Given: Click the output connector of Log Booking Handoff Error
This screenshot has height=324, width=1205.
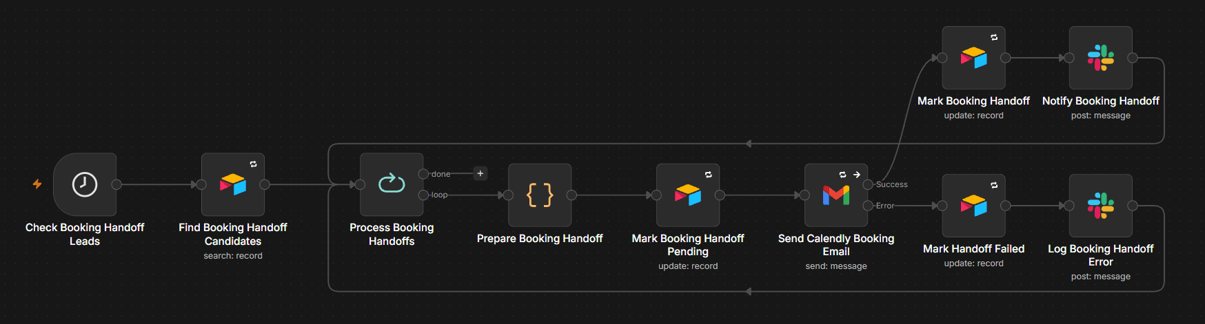Looking at the screenshot, I should point(1133,206).
